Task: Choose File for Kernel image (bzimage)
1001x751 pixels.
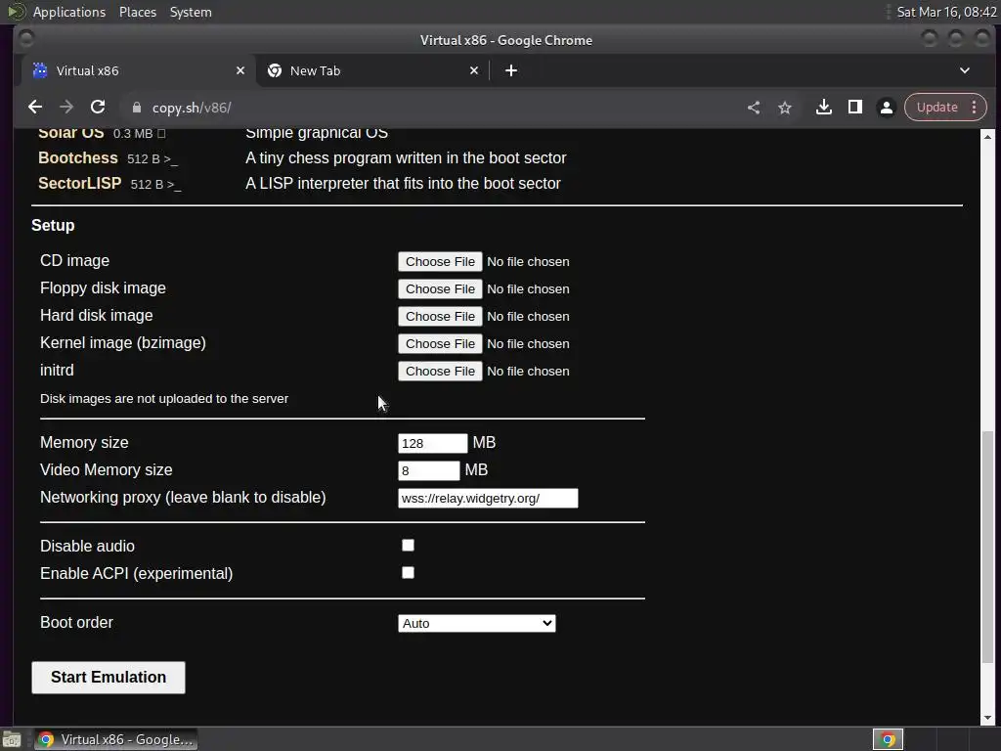Action: tap(440, 344)
